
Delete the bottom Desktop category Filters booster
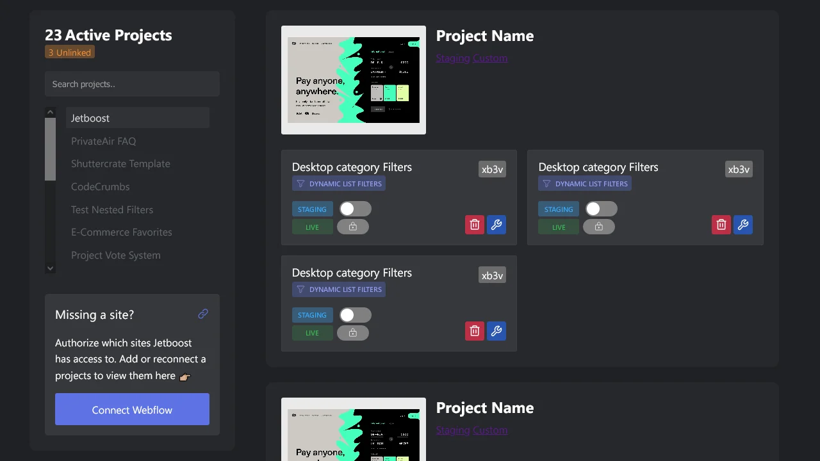pos(474,331)
